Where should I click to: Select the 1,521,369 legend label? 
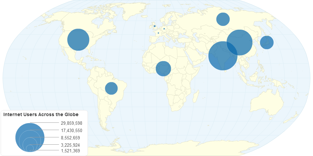pyautogui.click(x=70, y=151)
